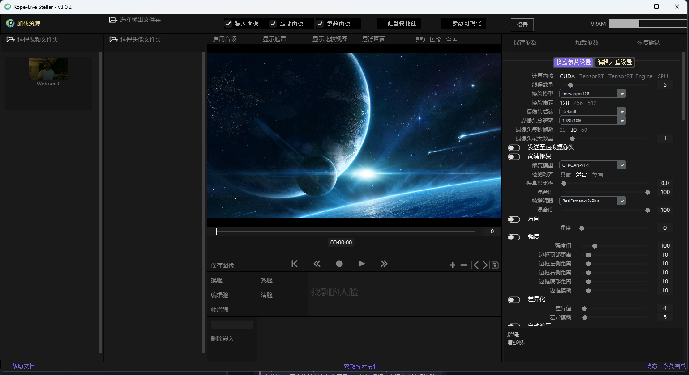The width and height of the screenshot is (689, 375).
Task: Open the 帮助文档 link
Action: [23, 366]
